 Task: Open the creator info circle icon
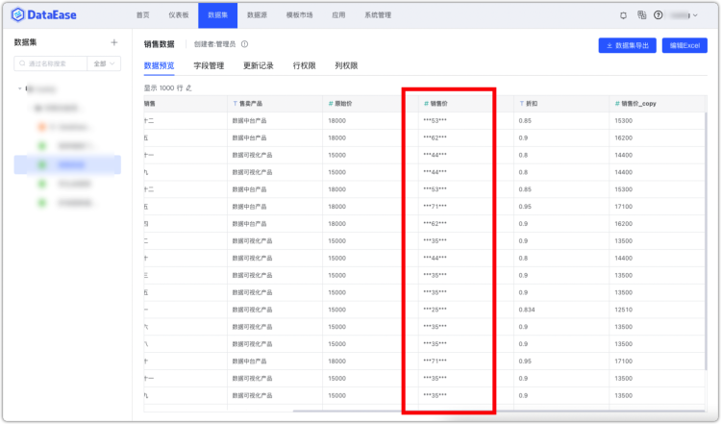244,44
